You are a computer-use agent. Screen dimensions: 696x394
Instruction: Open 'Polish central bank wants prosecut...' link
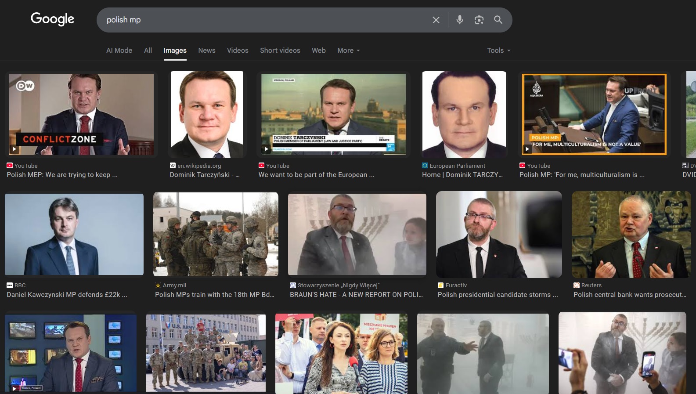630,295
